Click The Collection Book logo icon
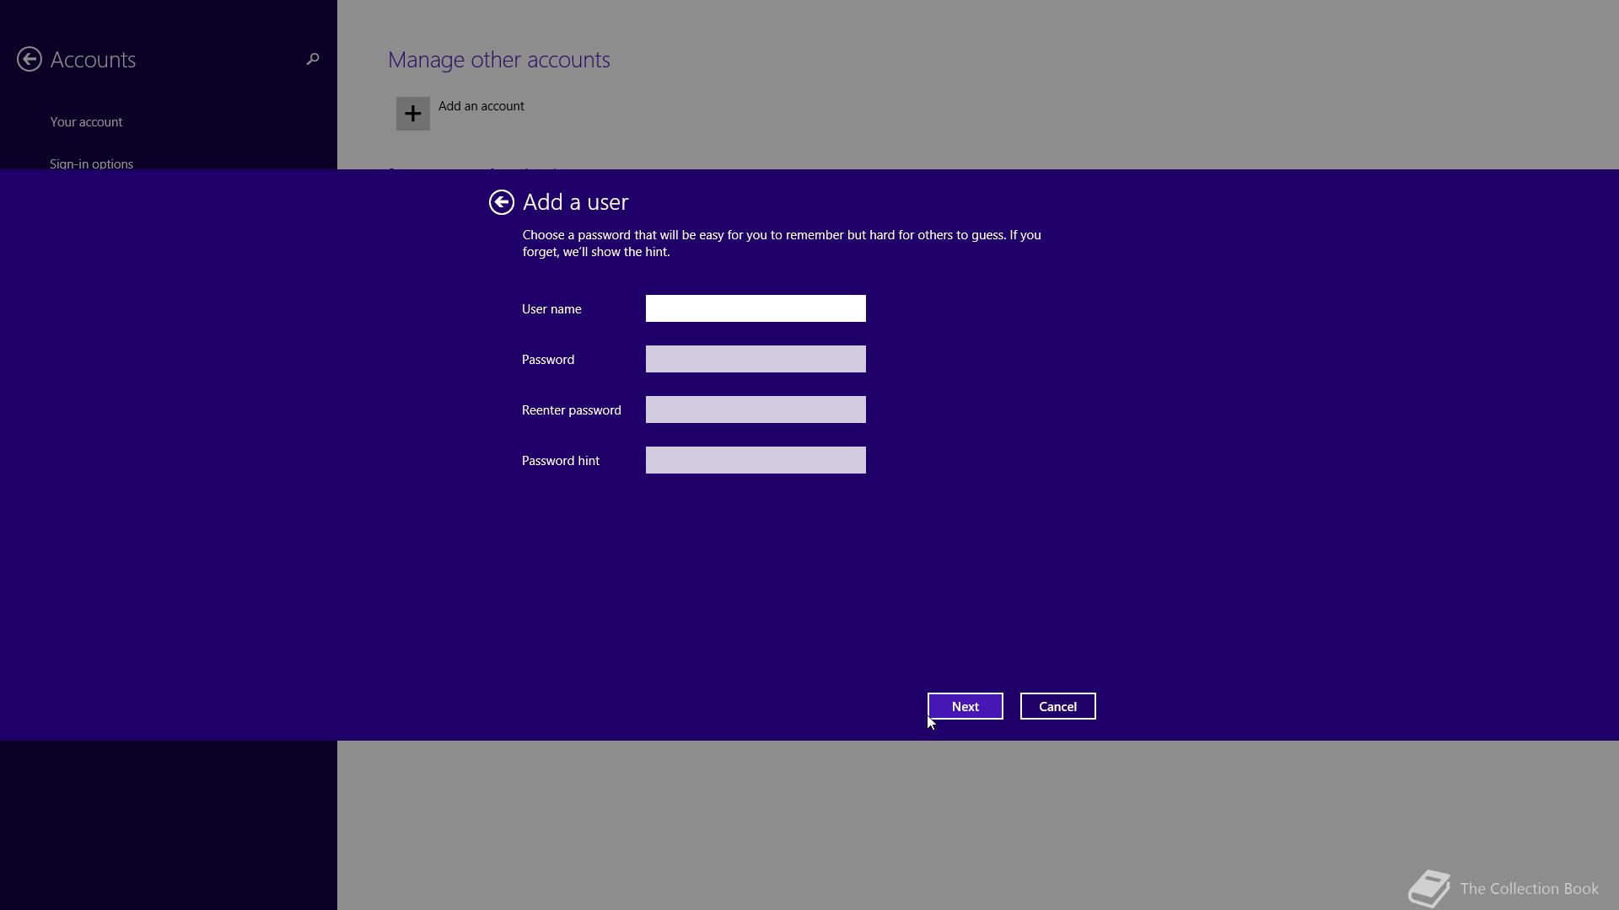 pyautogui.click(x=1428, y=888)
